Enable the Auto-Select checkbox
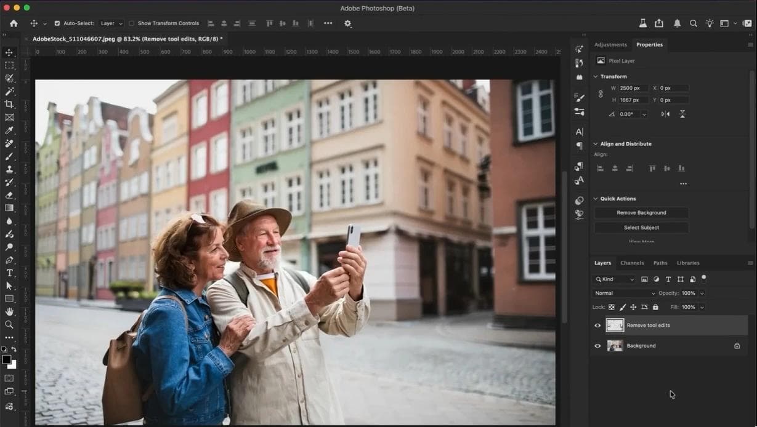This screenshot has width=757, height=427. pyautogui.click(x=56, y=23)
